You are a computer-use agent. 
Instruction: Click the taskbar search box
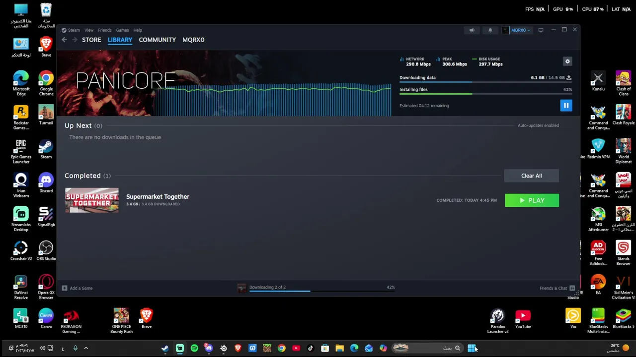[x=428, y=348]
